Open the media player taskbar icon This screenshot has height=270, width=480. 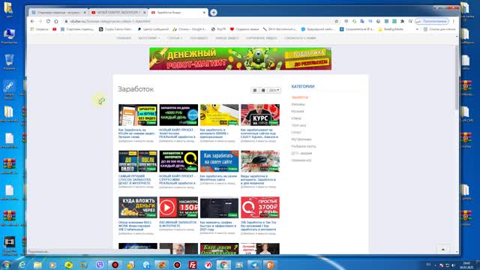pyautogui.click(x=53, y=265)
